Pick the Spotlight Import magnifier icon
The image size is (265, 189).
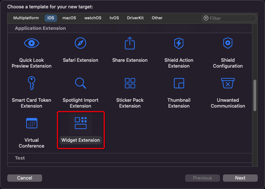[81, 83]
